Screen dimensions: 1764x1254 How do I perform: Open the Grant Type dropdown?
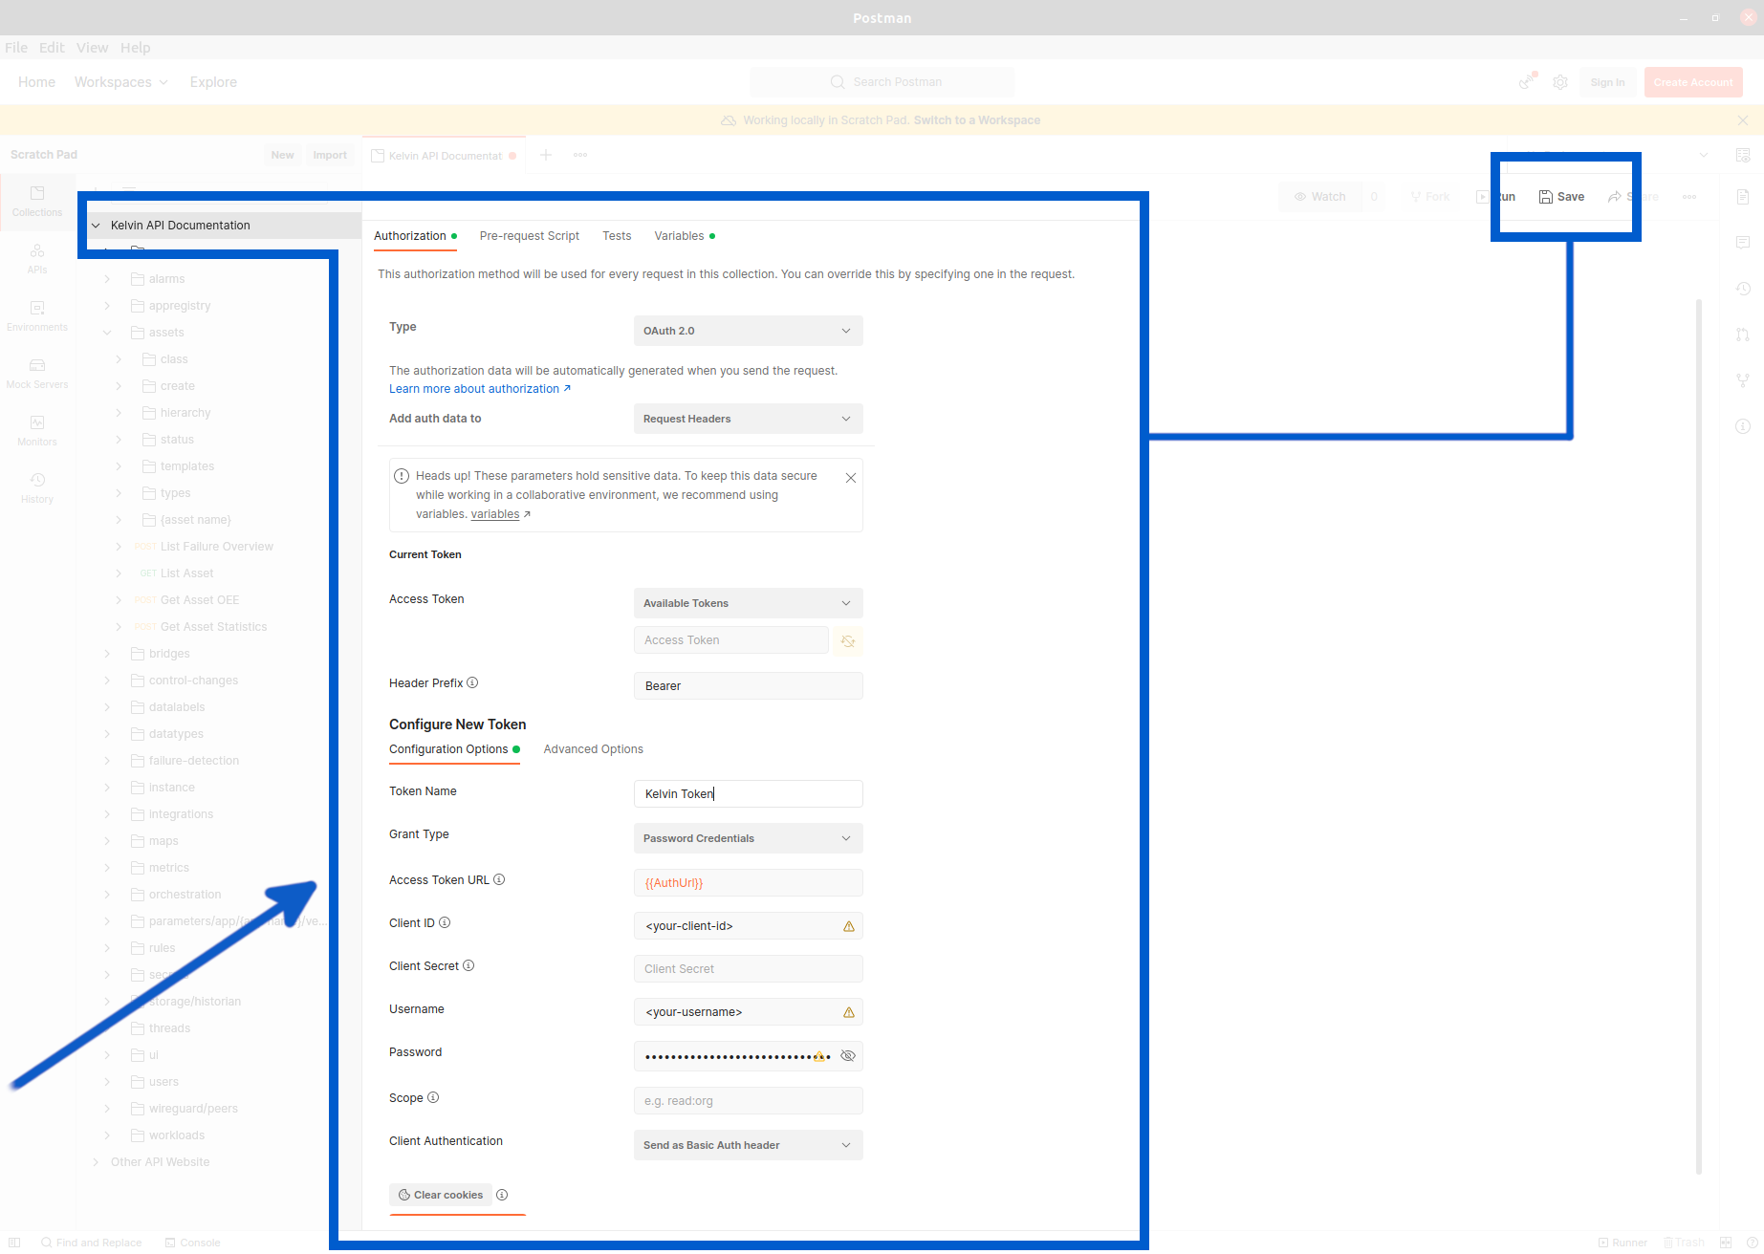tap(748, 837)
